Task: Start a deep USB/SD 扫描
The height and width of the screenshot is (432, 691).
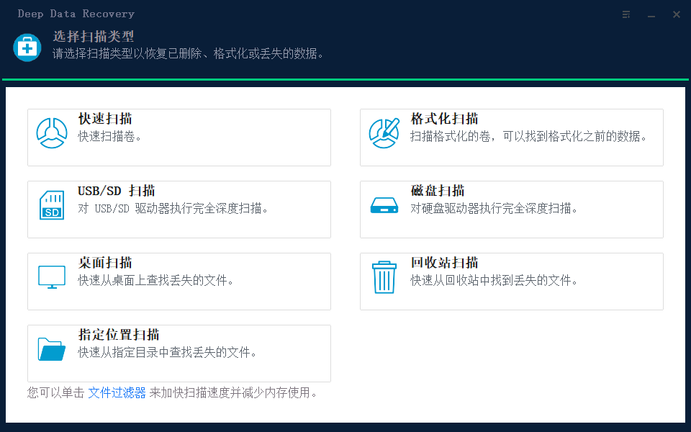Action: [x=179, y=209]
